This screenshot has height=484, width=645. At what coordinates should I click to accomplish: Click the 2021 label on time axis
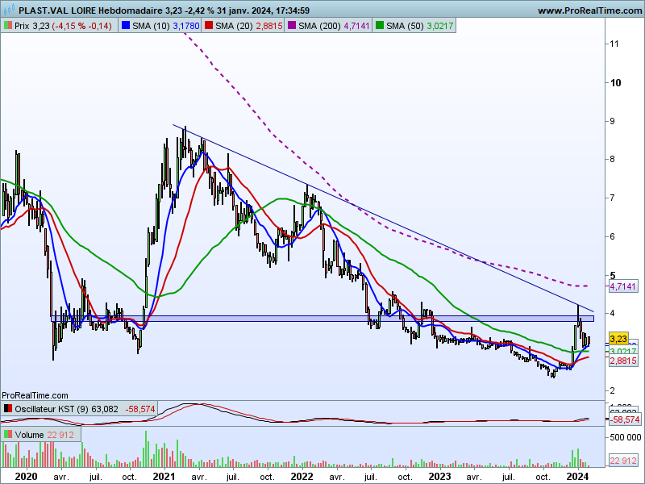(x=164, y=477)
